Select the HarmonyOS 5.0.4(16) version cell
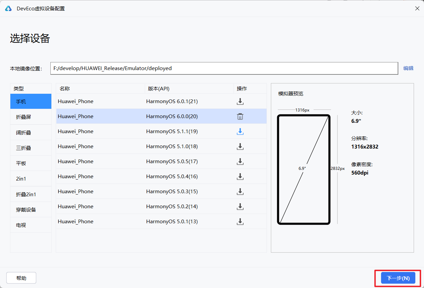This screenshot has width=424, height=288. (172, 177)
